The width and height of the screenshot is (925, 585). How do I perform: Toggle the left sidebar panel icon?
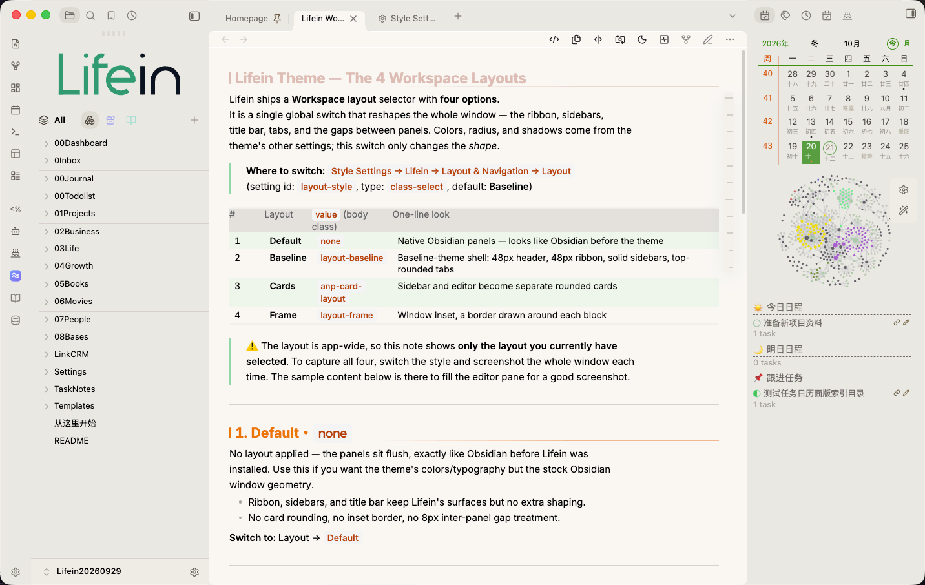coord(194,16)
